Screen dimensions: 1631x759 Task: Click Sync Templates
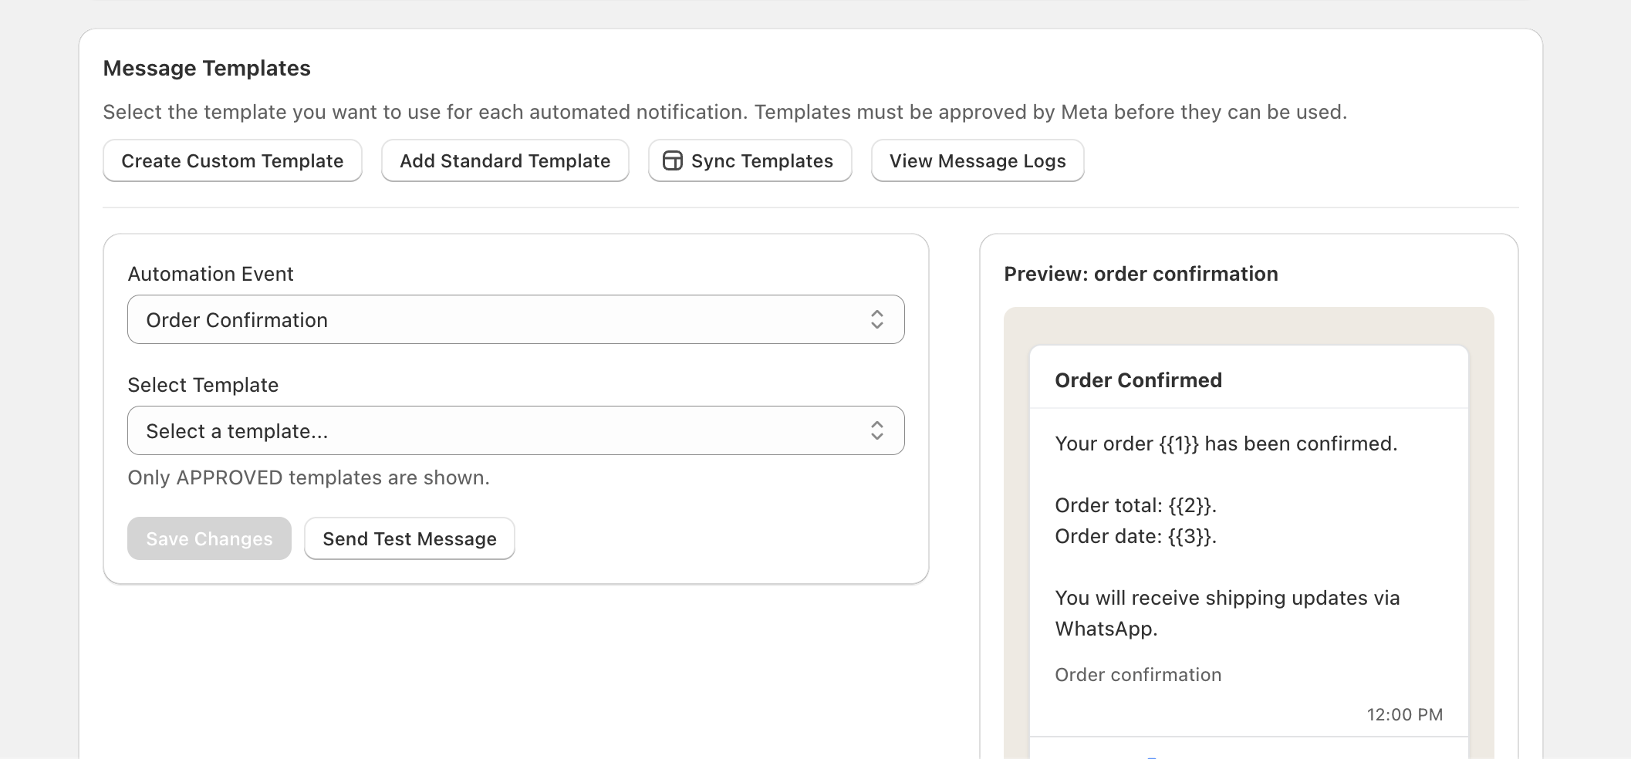[749, 160]
